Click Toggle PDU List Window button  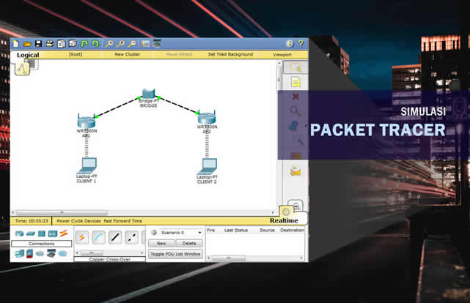tap(175, 254)
